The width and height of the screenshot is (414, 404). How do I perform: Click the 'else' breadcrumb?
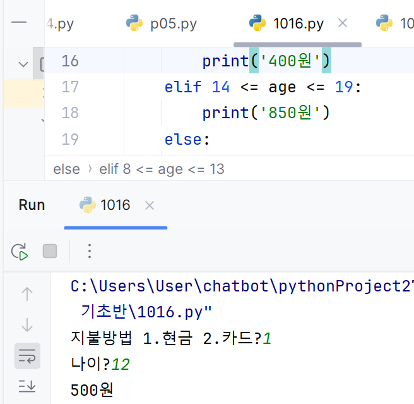pyautogui.click(x=66, y=169)
